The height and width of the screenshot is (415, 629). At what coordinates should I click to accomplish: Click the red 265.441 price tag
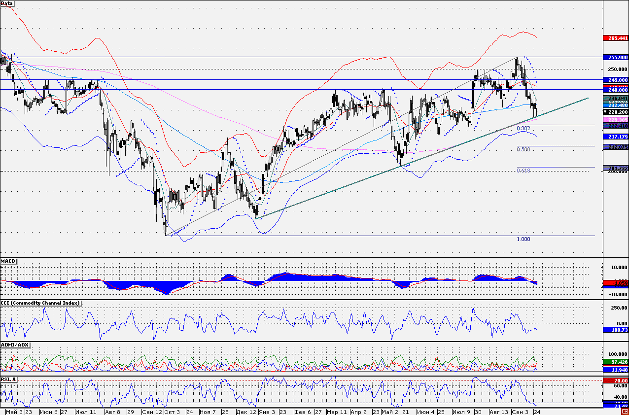[616, 38]
